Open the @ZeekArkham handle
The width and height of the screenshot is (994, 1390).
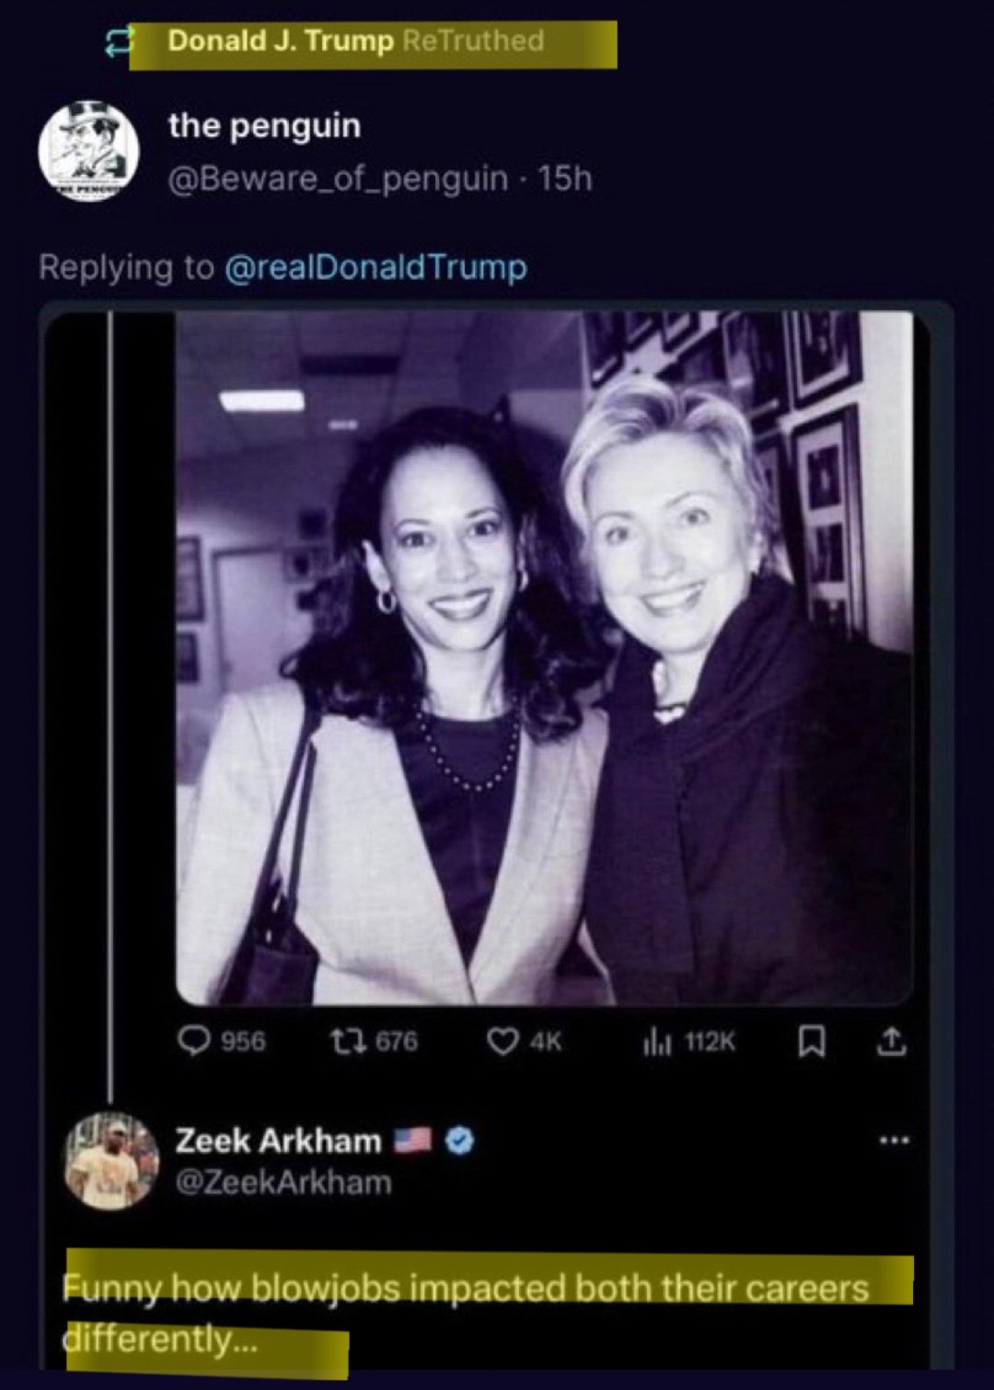coord(283,1182)
